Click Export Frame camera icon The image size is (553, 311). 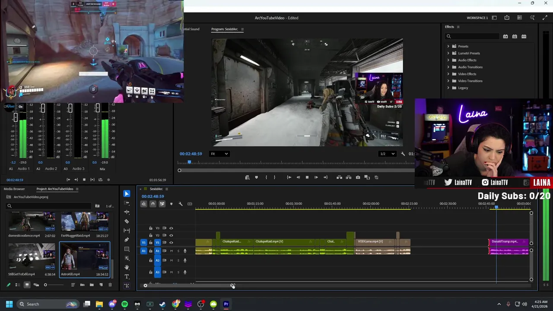click(358, 178)
